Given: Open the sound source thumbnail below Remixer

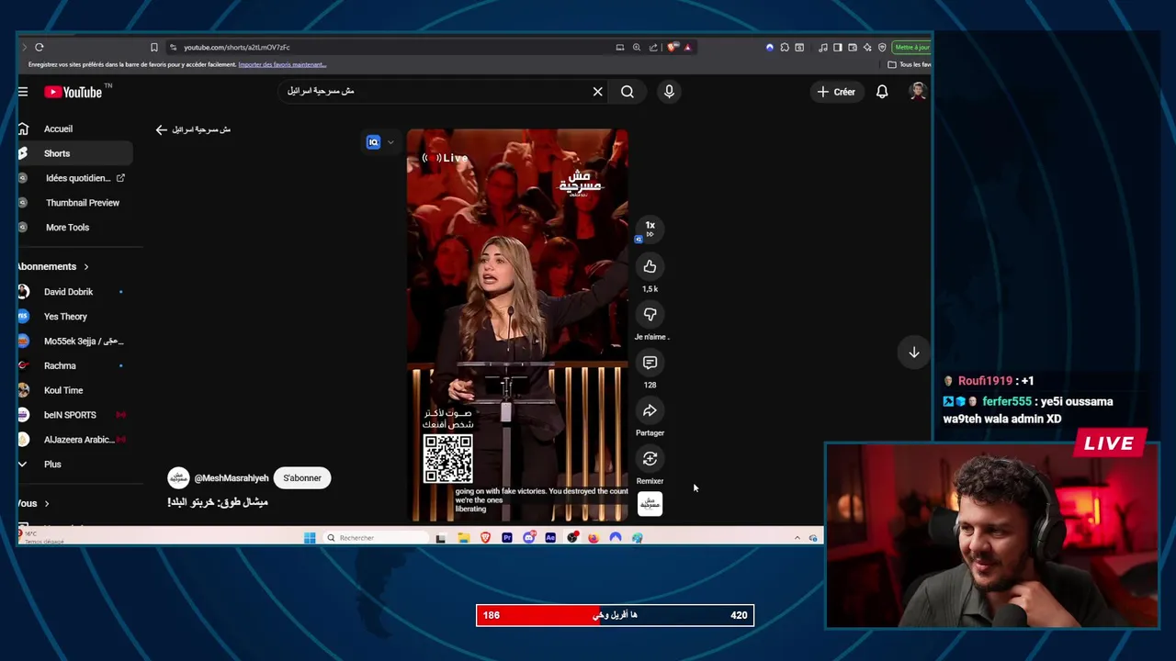Looking at the screenshot, I should pos(650,504).
